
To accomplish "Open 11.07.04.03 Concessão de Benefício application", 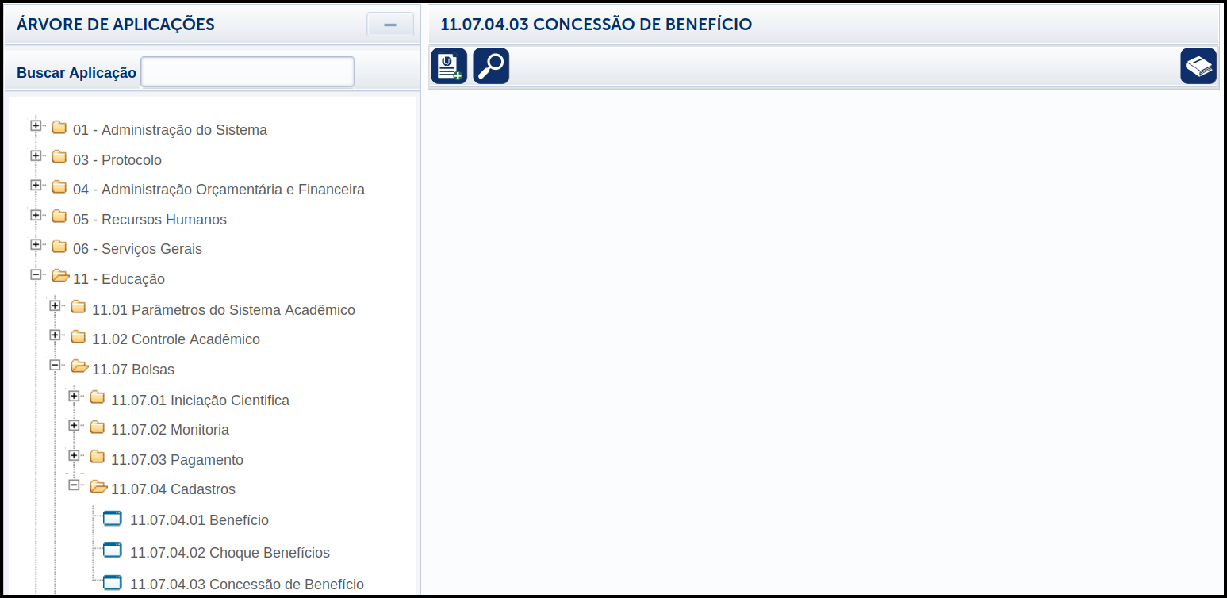I will [247, 585].
